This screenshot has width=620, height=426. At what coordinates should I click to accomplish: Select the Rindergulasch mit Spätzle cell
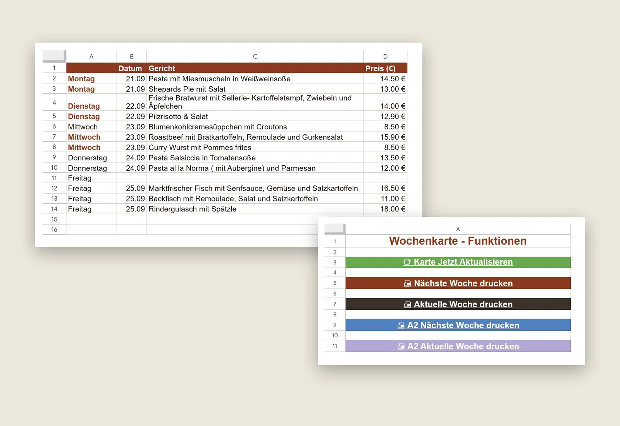255,209
